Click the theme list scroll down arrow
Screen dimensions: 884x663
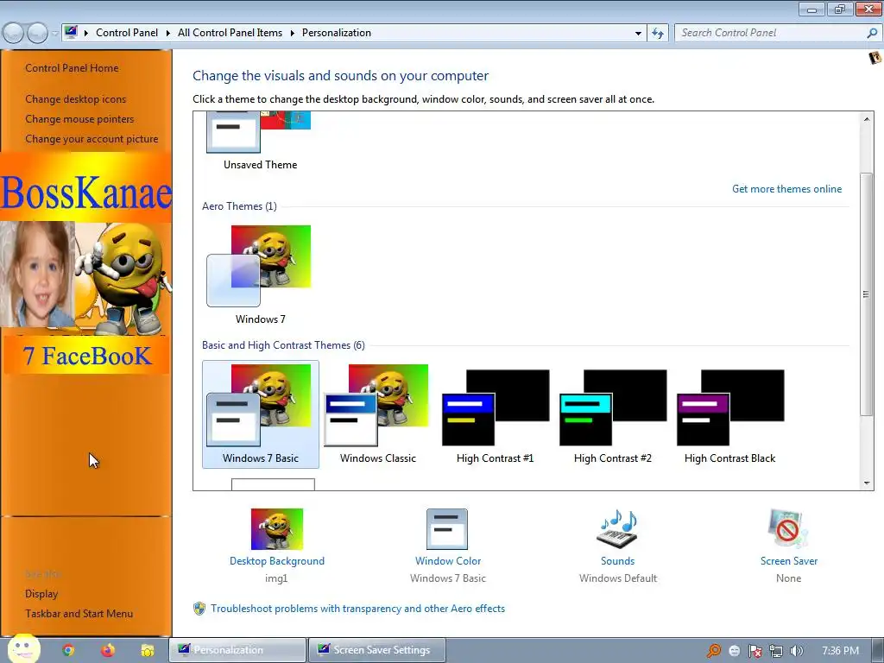867,483
